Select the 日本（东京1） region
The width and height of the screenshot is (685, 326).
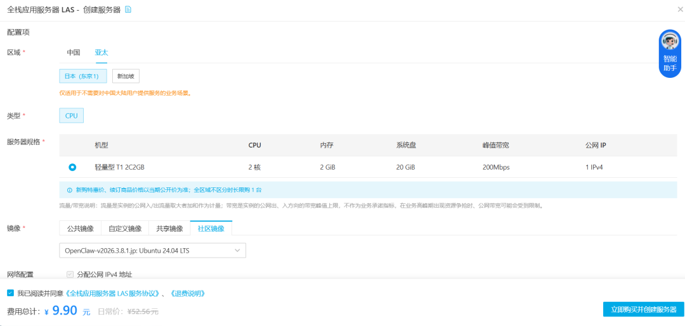(83, 76)
